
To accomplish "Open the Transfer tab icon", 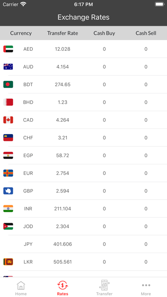I will point(104,285).
